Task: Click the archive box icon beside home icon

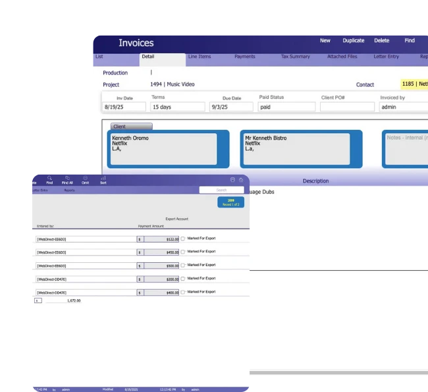Action: click(x=232, y=180)
